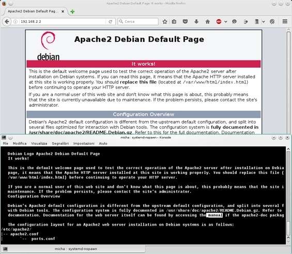Click the Firefox back arrow button
292x254 pixels.
click(x=7, y=22)
